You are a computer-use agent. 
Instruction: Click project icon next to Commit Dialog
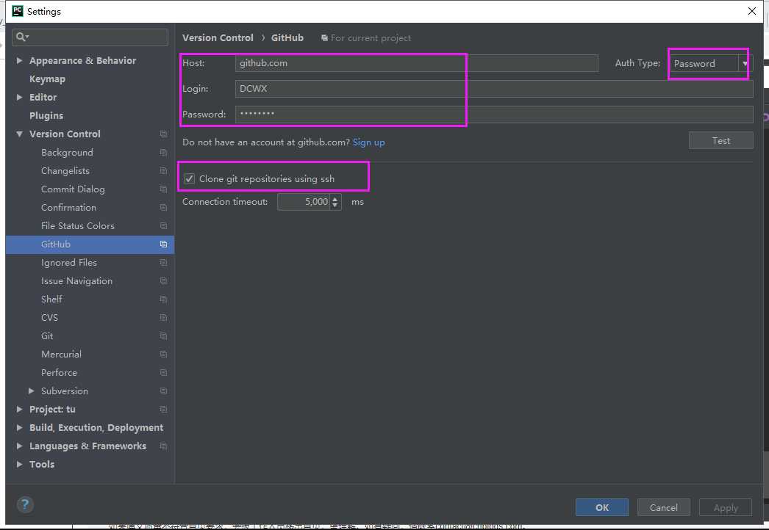[163, 189]
